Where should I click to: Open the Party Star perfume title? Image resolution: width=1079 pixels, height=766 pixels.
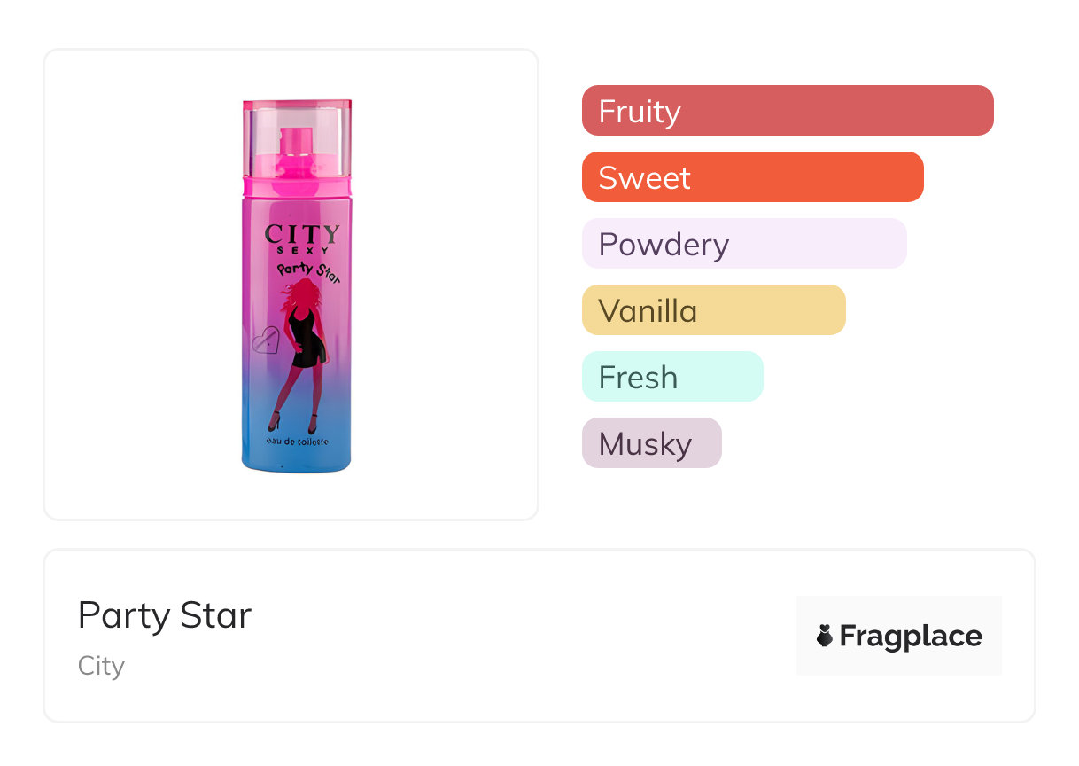tap(165, 615)
